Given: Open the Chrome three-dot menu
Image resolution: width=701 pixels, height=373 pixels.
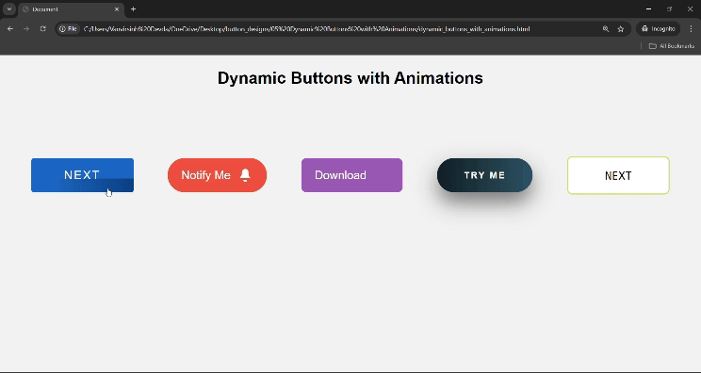Looking at the screenshot, I should click(692, 28).
